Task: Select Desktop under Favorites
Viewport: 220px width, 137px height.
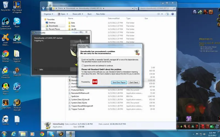Action: point(52,23)
